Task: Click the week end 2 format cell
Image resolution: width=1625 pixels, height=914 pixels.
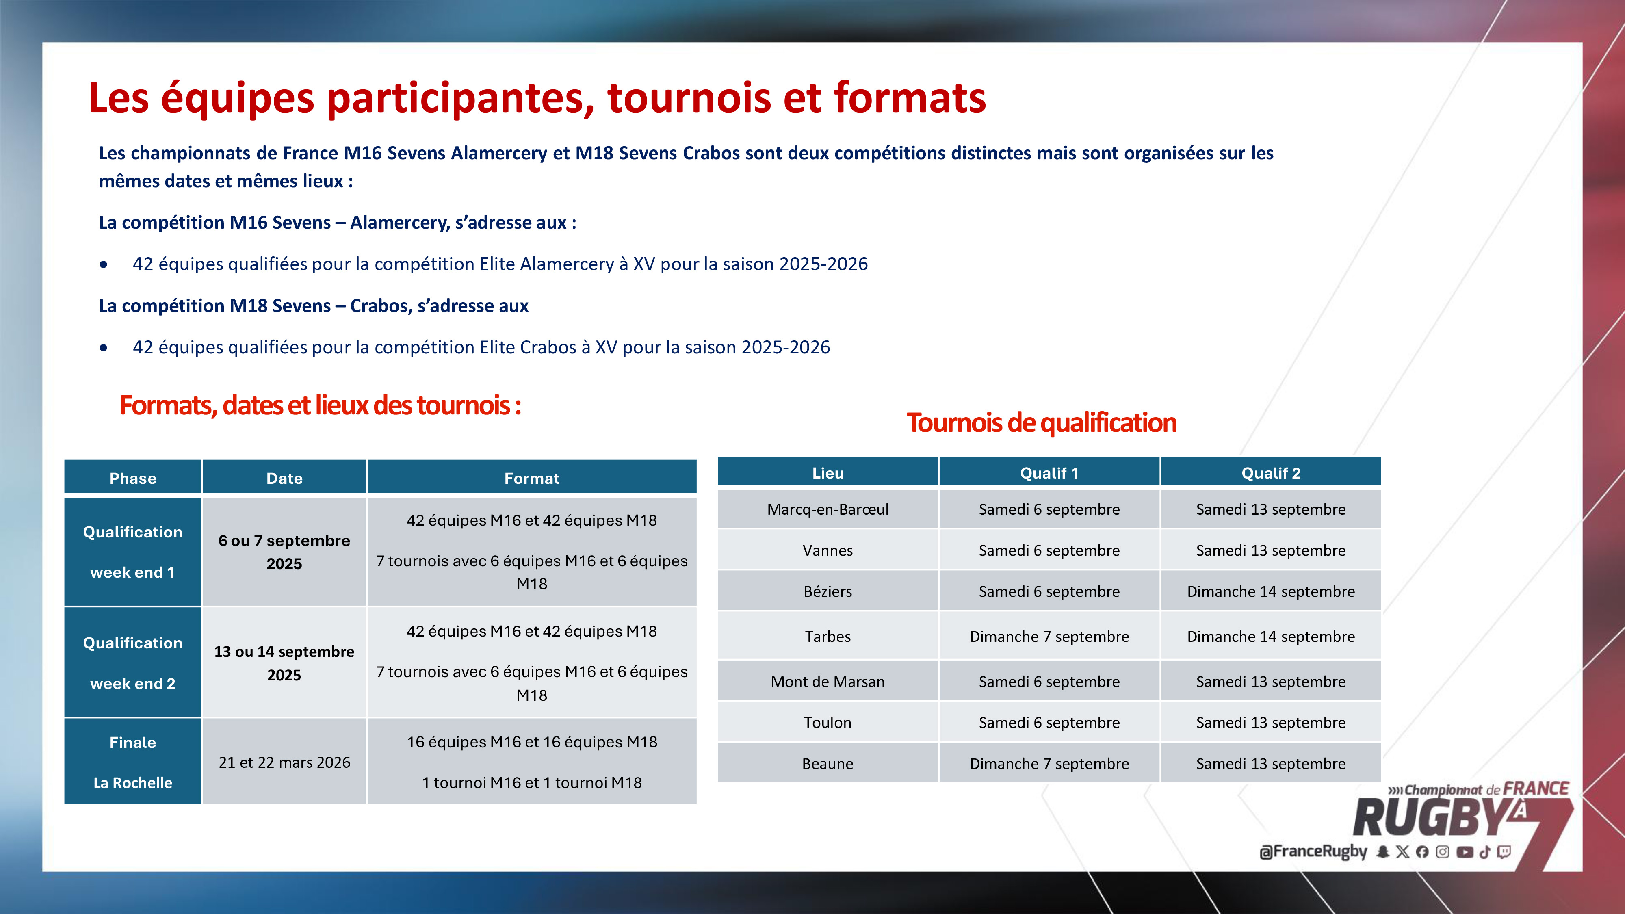Action: [x=532, y=662]
